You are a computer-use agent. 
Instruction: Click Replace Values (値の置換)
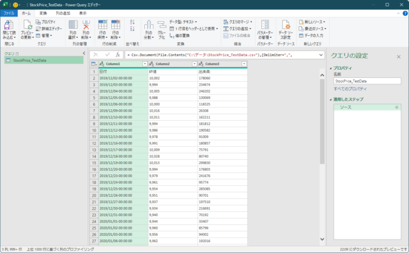tap(180, 36)
